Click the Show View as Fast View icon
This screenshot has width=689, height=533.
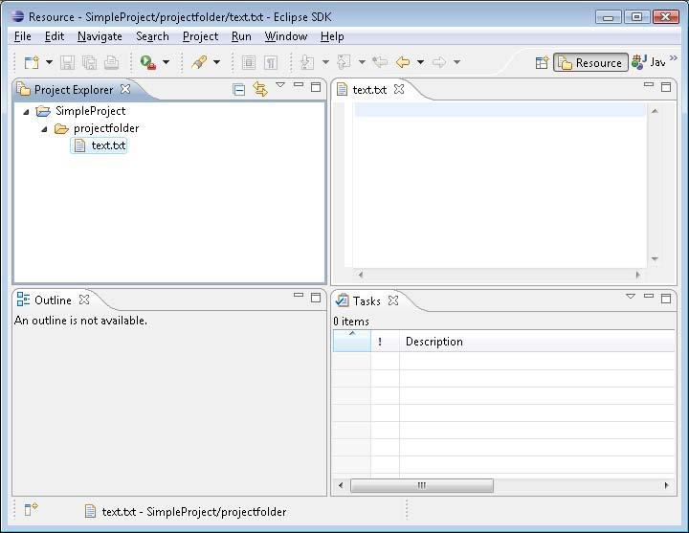tap(31, 509)
